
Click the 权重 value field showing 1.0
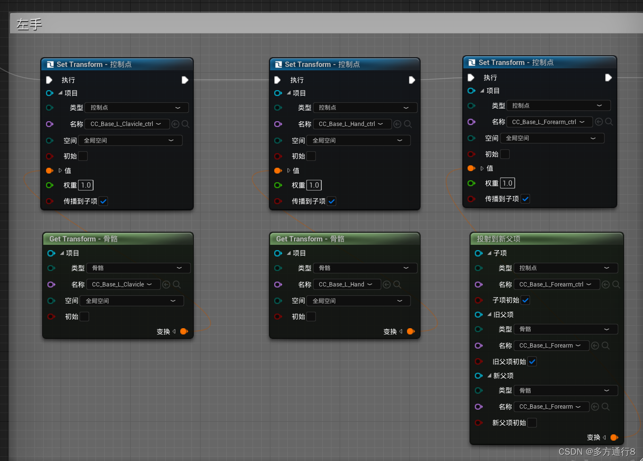(85, 185)
